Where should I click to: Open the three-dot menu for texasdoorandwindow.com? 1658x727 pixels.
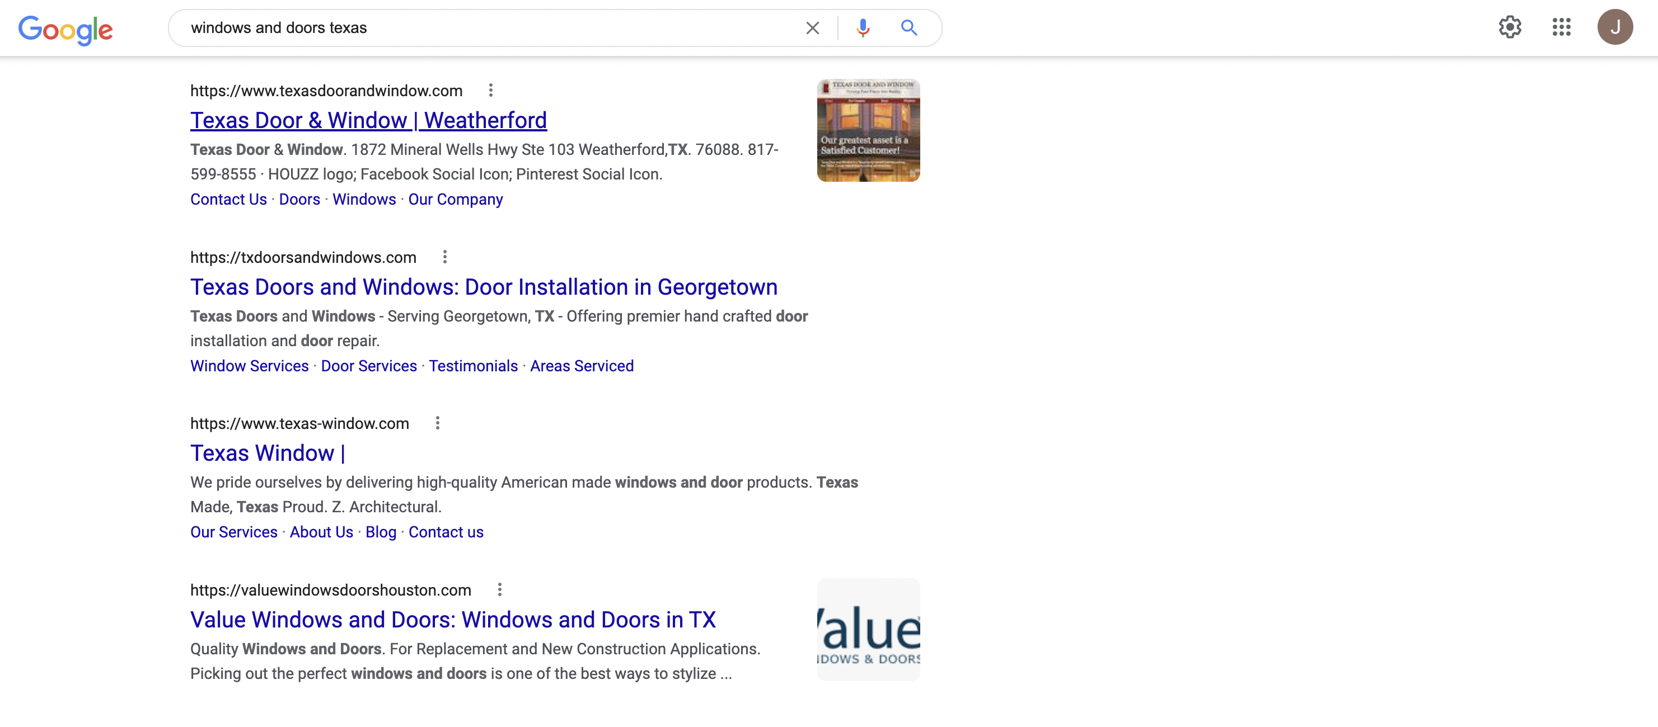pos(491,90)
